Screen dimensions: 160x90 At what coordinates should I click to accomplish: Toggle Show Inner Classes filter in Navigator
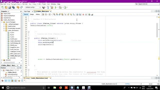(x=15, y=81)
